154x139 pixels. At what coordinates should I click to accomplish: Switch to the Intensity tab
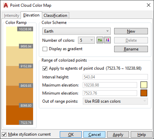(x=11, y=15)
